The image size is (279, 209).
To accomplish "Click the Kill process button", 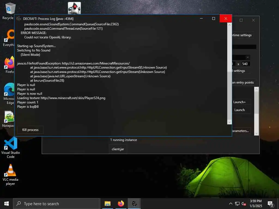I will [x=30, y=130].
